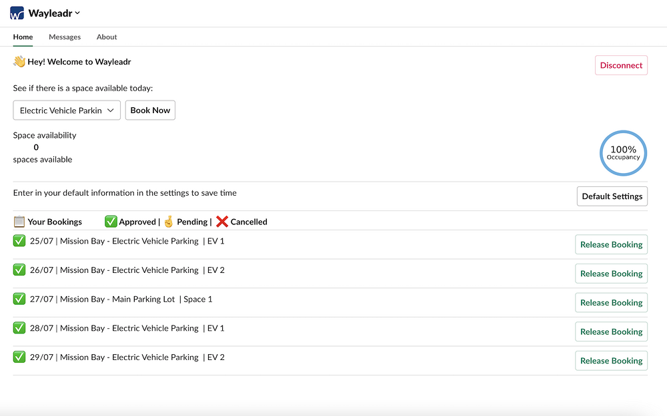Click 'Enter in your default information' text
The image size is (667, 416).
tap(125, 193)
